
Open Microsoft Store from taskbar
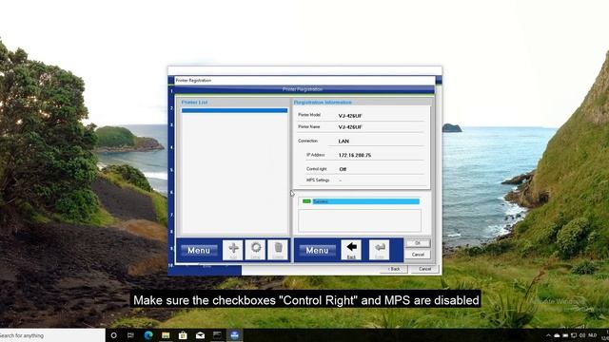183,335
